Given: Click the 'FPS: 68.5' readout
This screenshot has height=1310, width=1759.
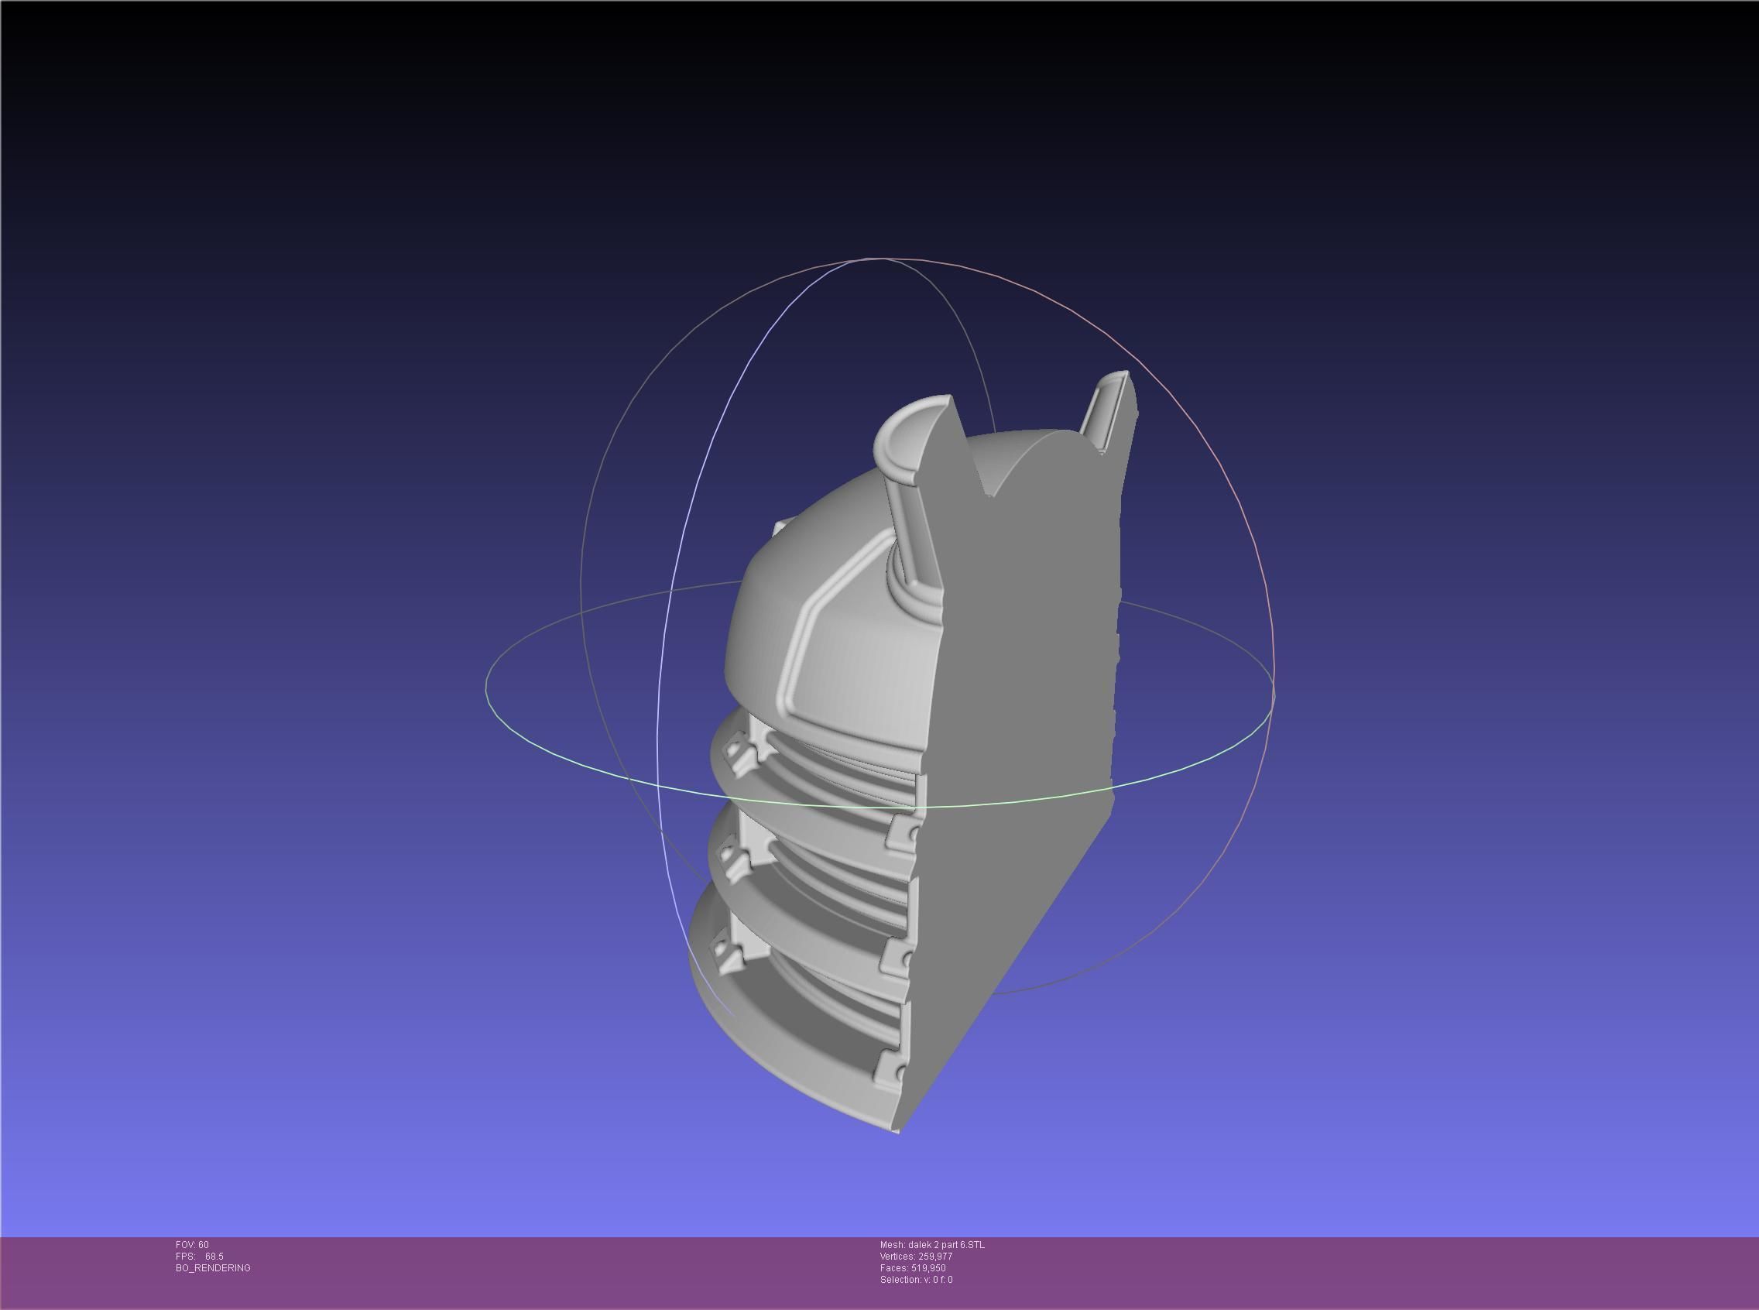Looking at the screenshot, I should (x=200, y=1257).
